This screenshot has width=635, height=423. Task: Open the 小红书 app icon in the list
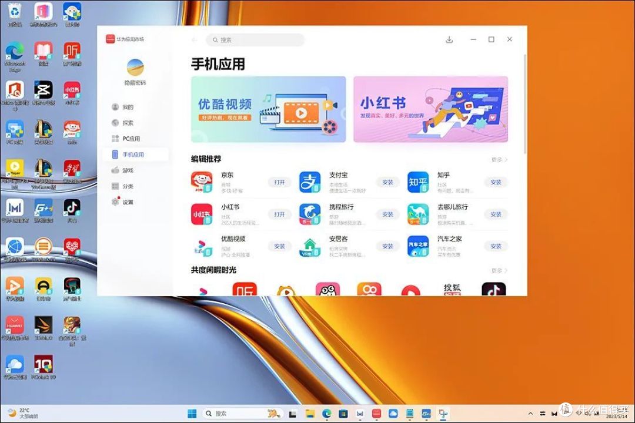(202, 214)
